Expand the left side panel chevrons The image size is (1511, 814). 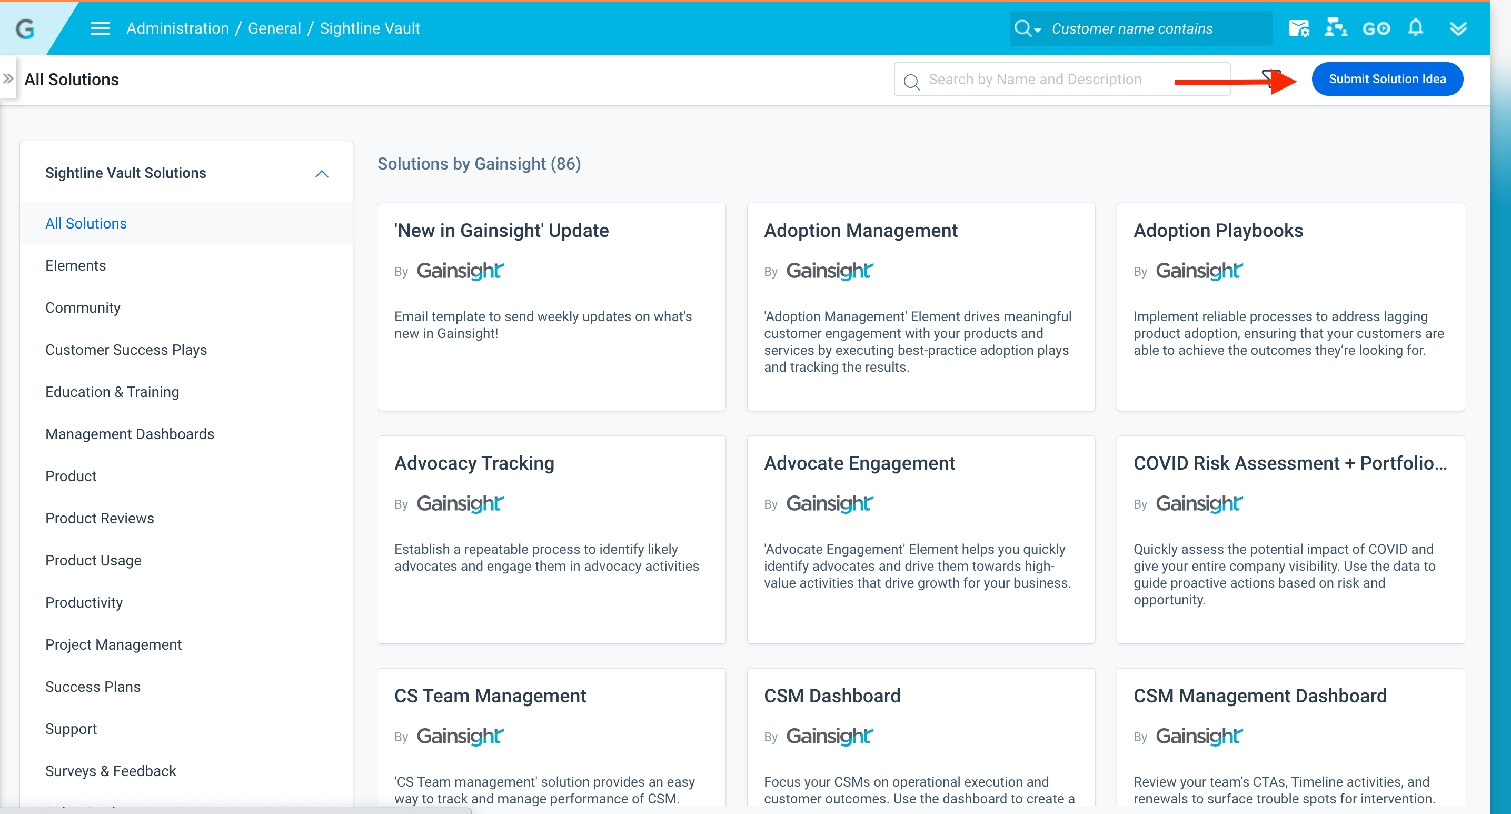tap(7, 78)
